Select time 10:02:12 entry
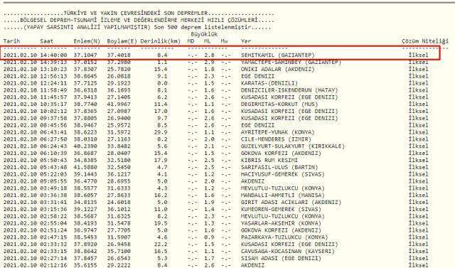 [x=53, y=111]
